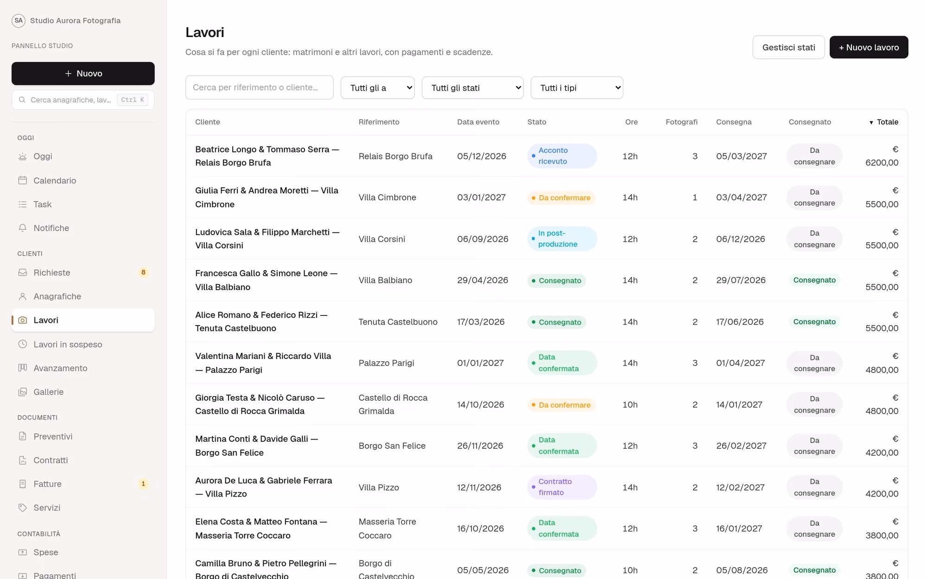Click the Calendario calendar icon
Image resolution: width=927 pixels, height=579 pixels.
pyautogui.click(x=22, y=180)
